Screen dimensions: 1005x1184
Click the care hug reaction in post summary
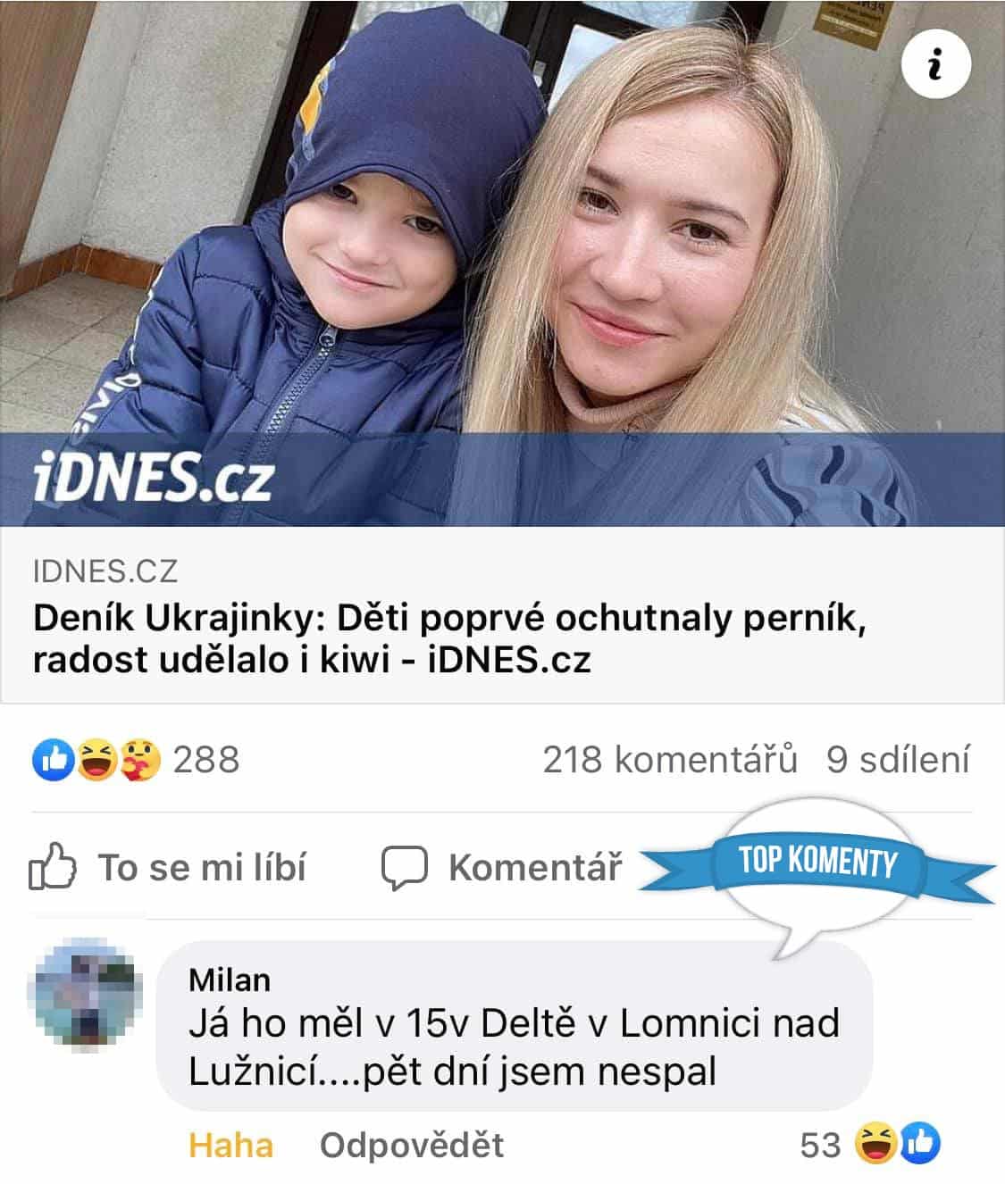141,760
